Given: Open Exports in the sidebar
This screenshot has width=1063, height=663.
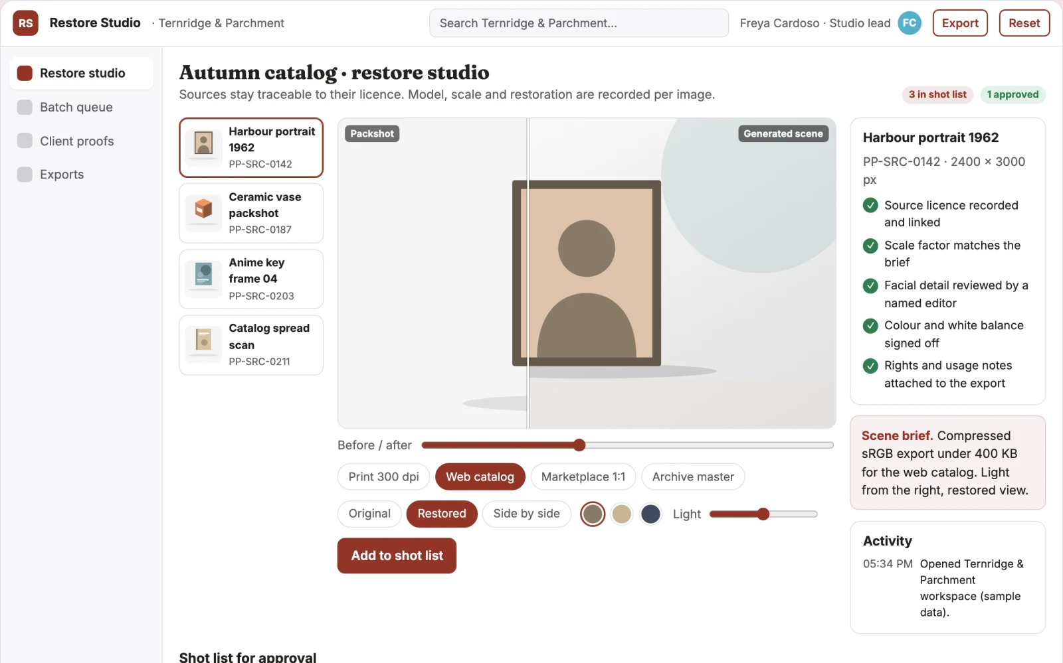Looking at the screenshot, I should (81, 175).
